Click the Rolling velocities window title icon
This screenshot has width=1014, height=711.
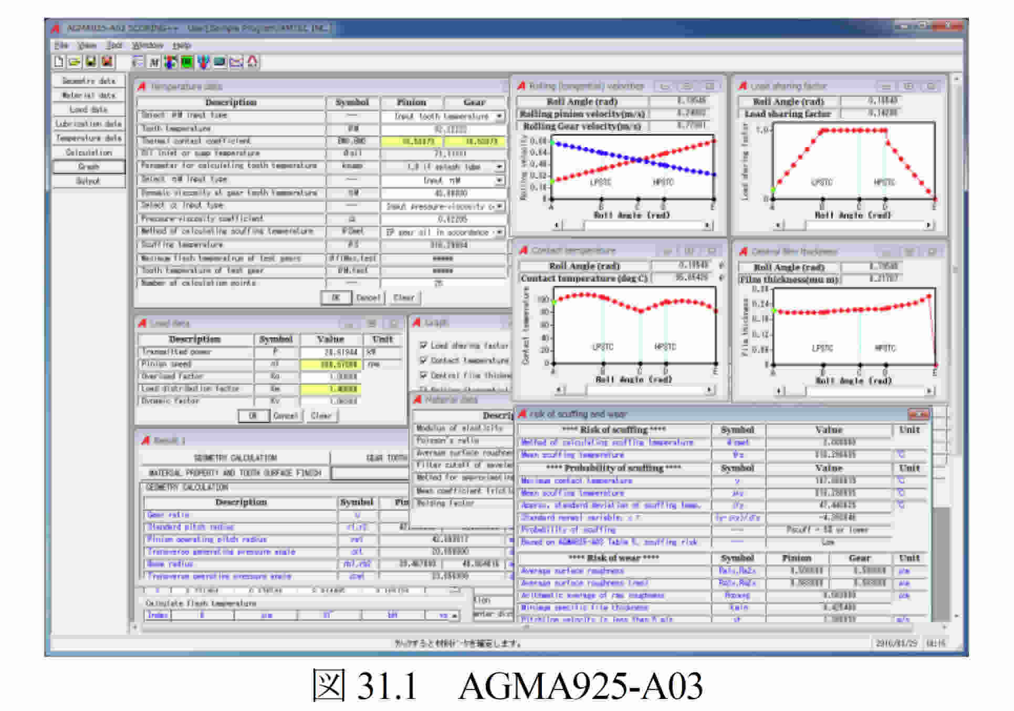pyautogui.click(x=521, y=86)
